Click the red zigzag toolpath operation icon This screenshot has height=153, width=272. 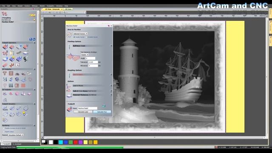point(11,65)
